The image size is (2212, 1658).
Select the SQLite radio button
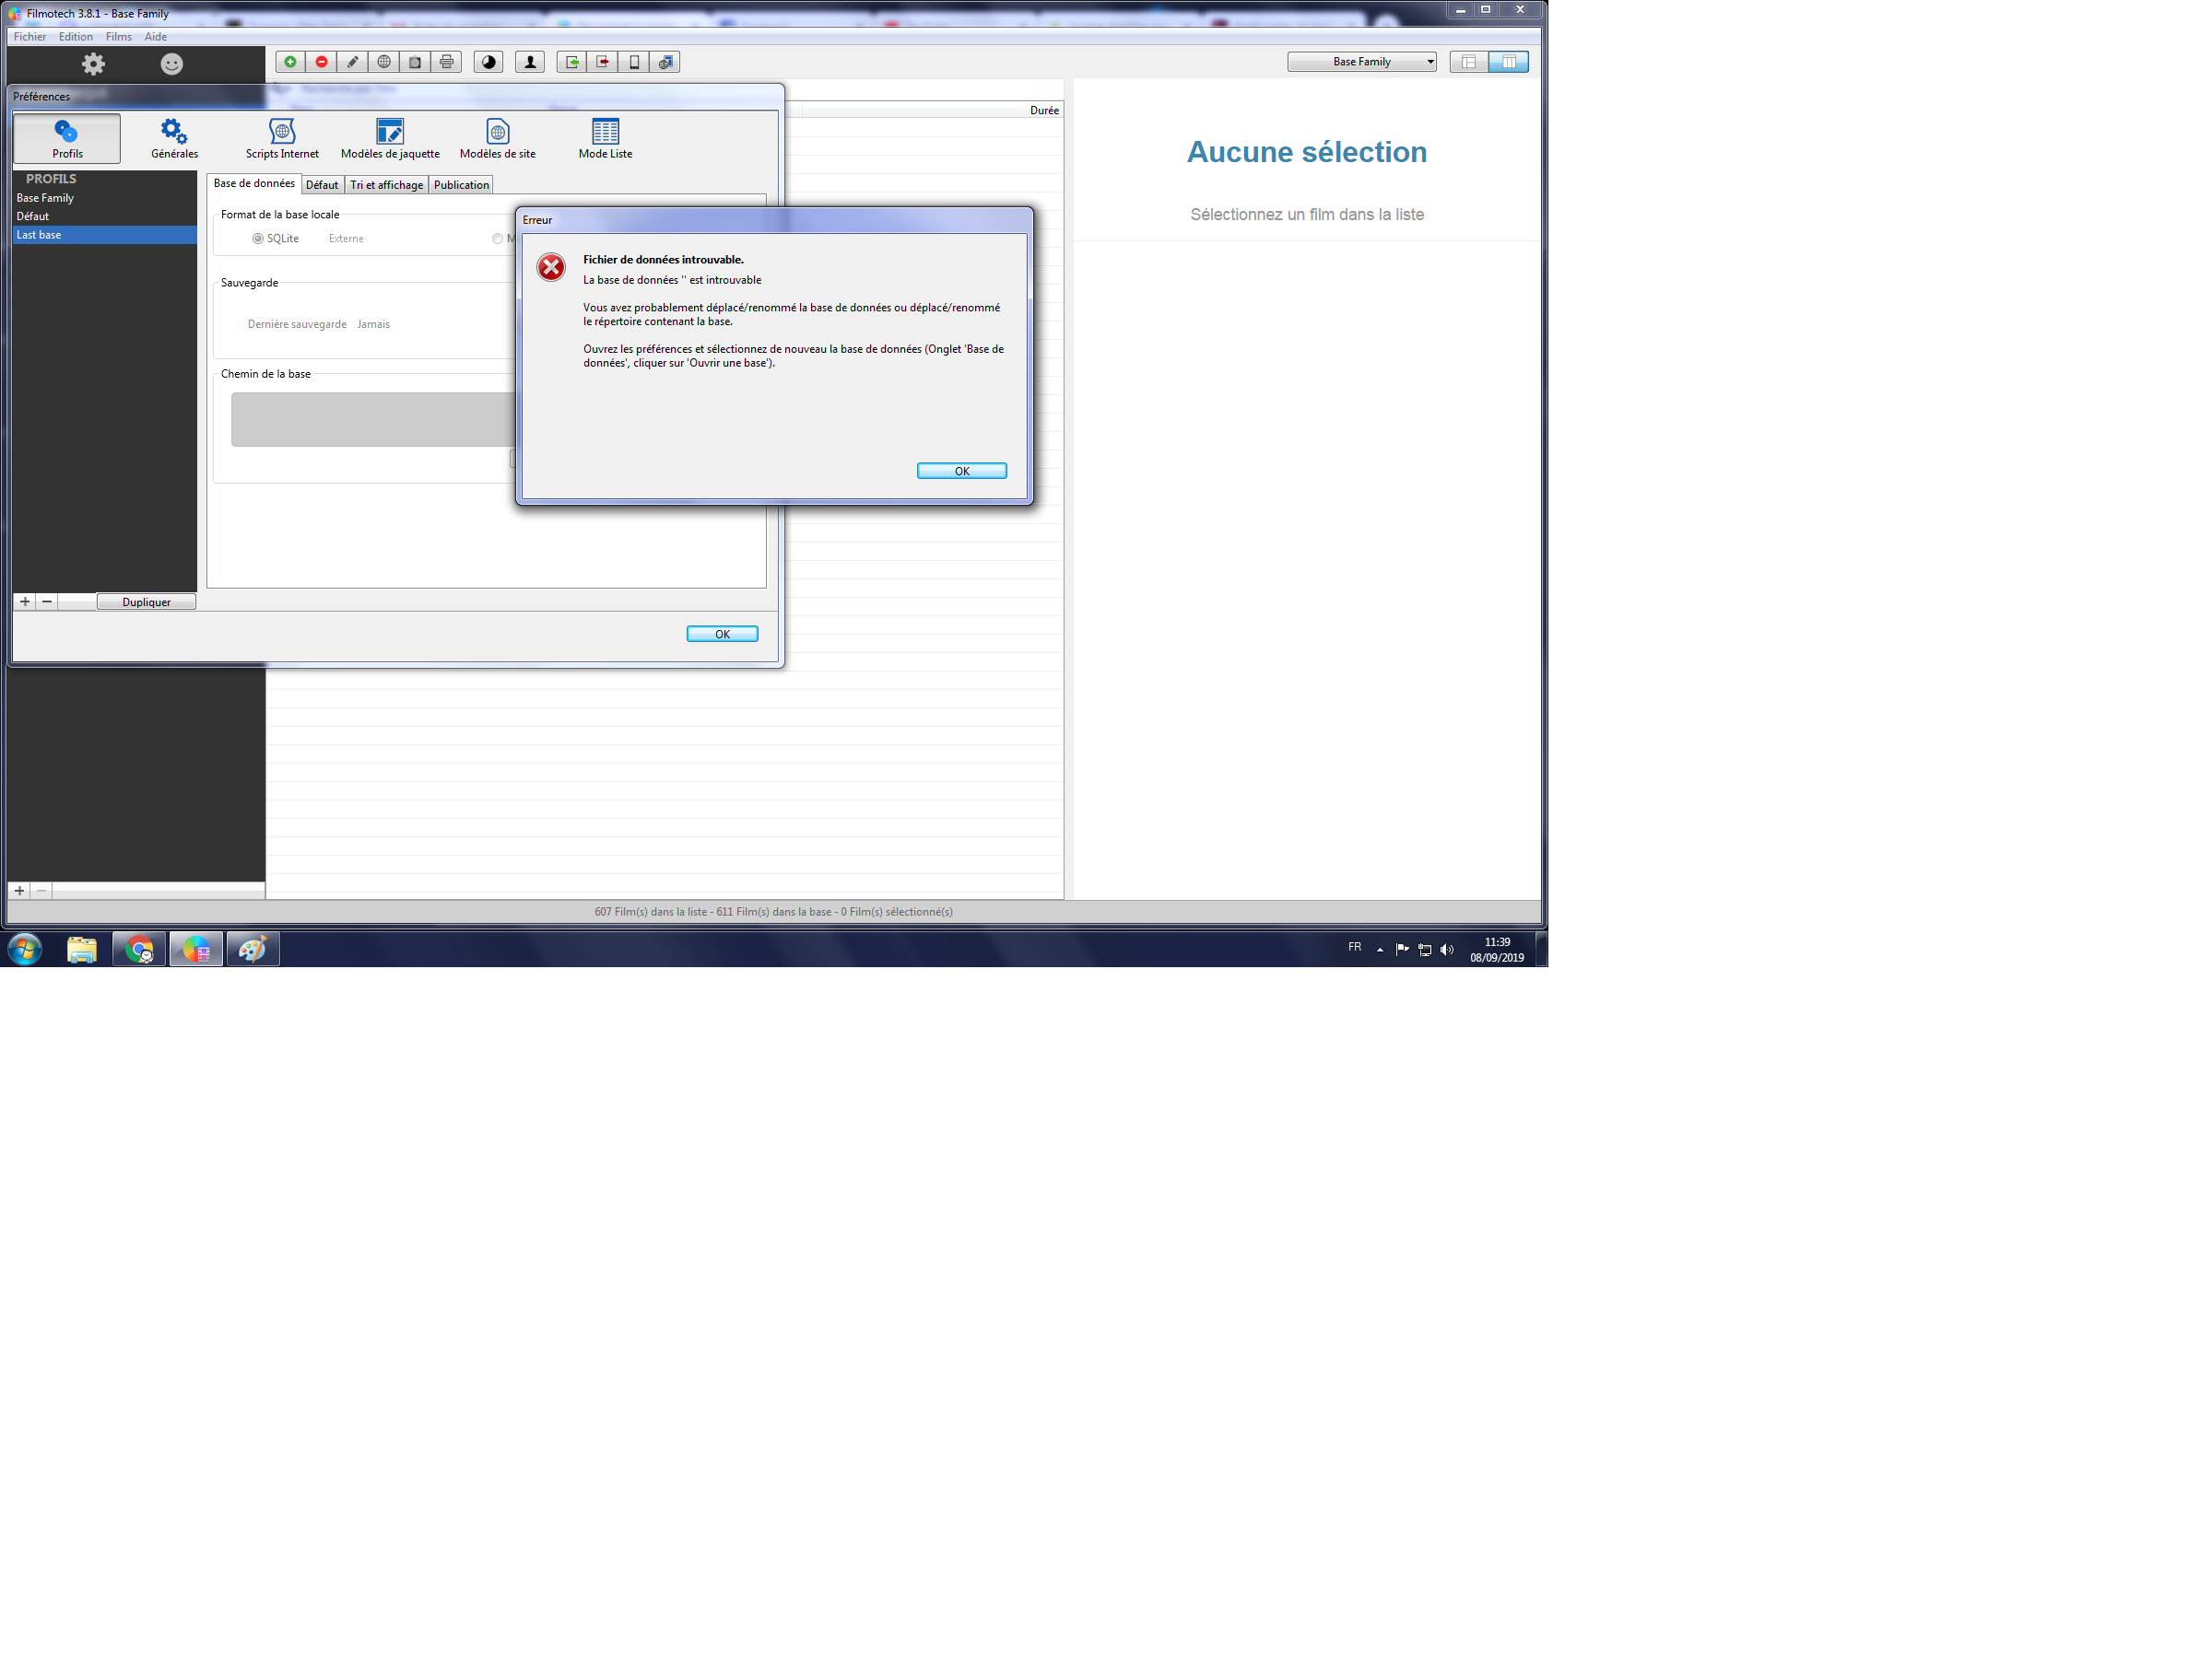tap(258, 239)
